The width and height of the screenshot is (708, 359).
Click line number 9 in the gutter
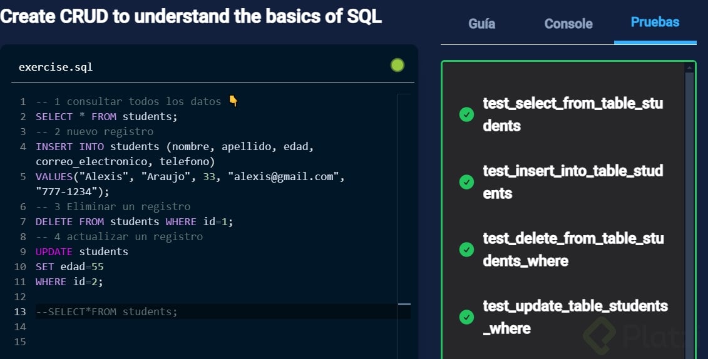tap(23, 251)
